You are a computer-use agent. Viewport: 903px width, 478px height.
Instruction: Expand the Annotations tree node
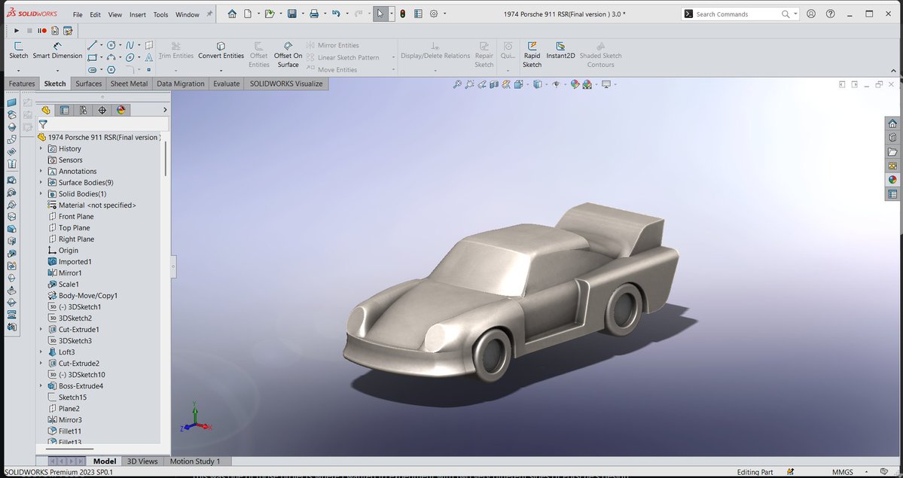[41, 171]
